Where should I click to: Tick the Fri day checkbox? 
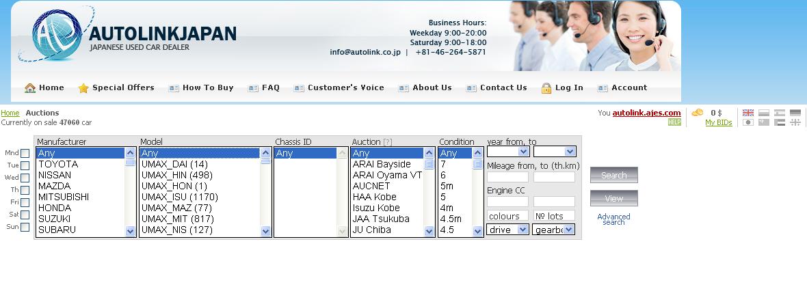pyautogui.click(x=25, y=202)
